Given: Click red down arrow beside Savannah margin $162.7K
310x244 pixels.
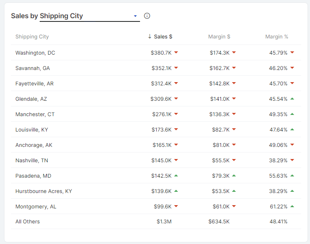Looking at the screenshot, I should pyautogui.click(x=234, y=68).
